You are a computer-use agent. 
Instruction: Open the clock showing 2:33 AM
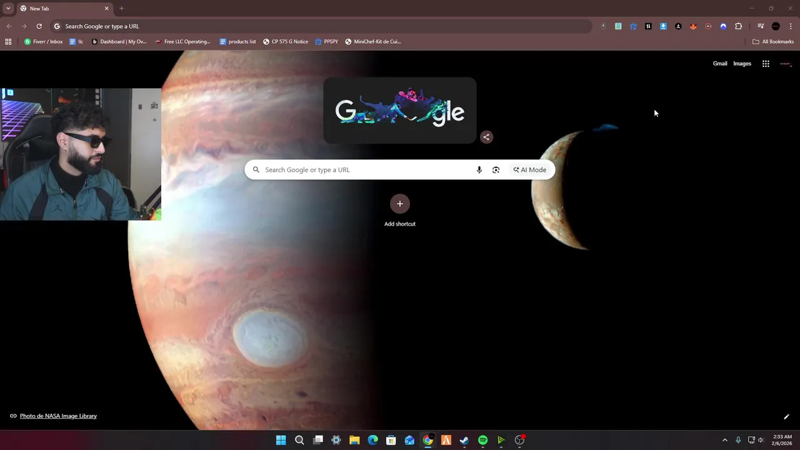tap(782, 440)
